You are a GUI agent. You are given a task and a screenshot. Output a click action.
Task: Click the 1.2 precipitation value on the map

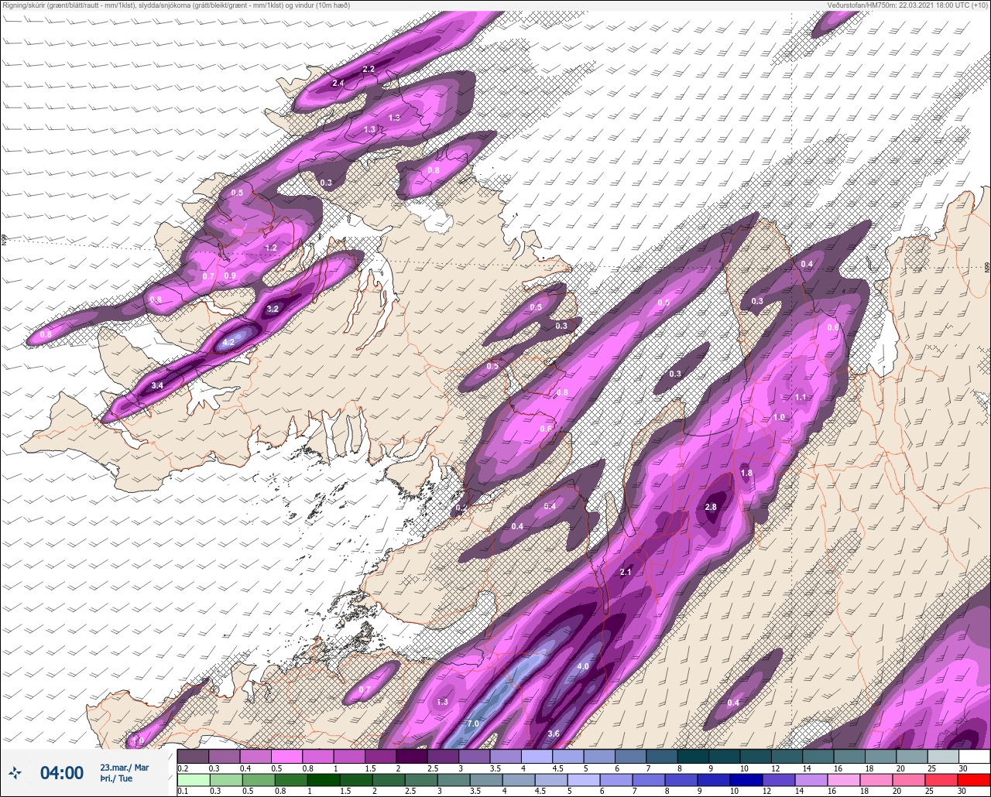click(x=271, y=248)
